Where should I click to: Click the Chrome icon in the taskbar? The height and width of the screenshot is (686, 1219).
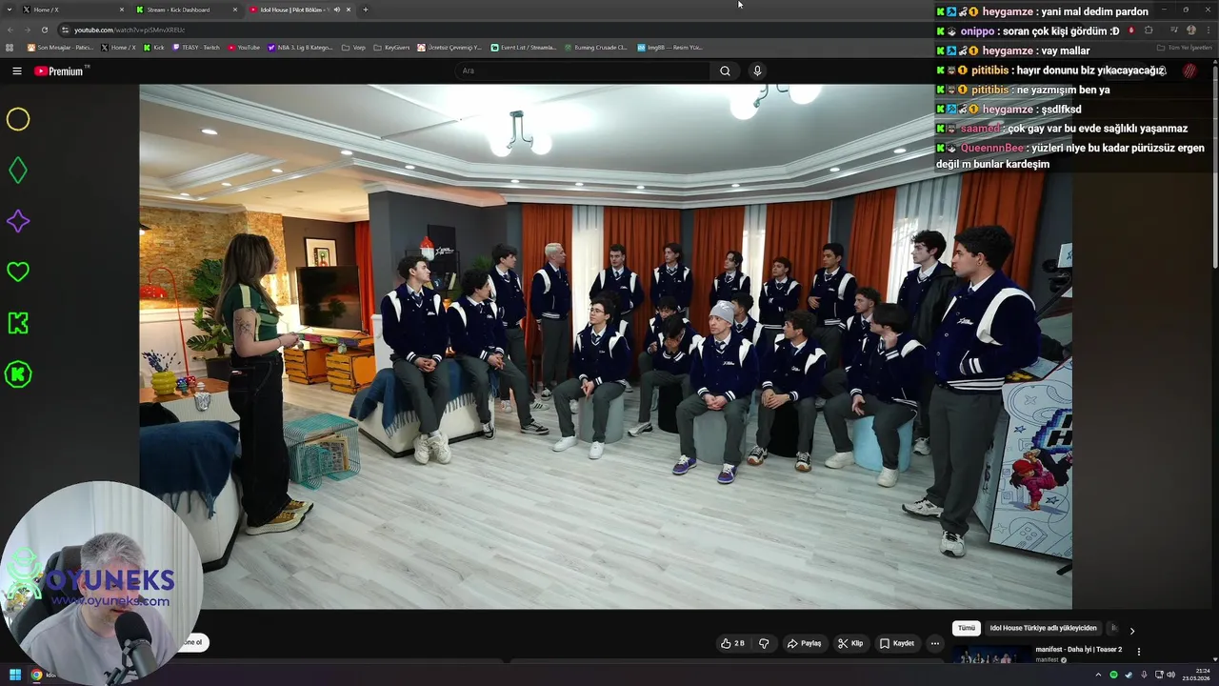pos(36,675)
